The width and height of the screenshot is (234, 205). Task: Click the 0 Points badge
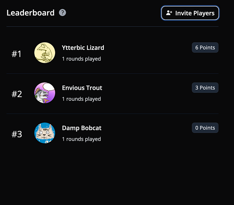(205, 128)
